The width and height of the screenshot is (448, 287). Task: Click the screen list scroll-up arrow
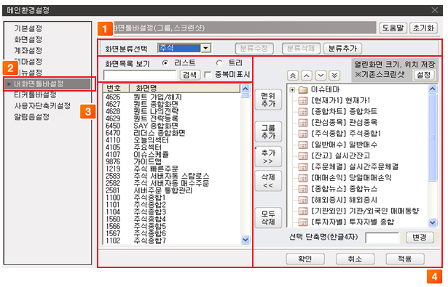(x=245, y=89)
